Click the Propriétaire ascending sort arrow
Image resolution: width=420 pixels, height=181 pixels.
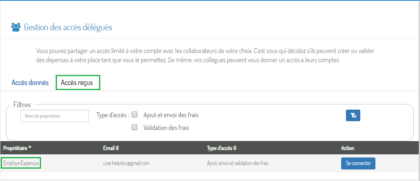pos(30,147)
